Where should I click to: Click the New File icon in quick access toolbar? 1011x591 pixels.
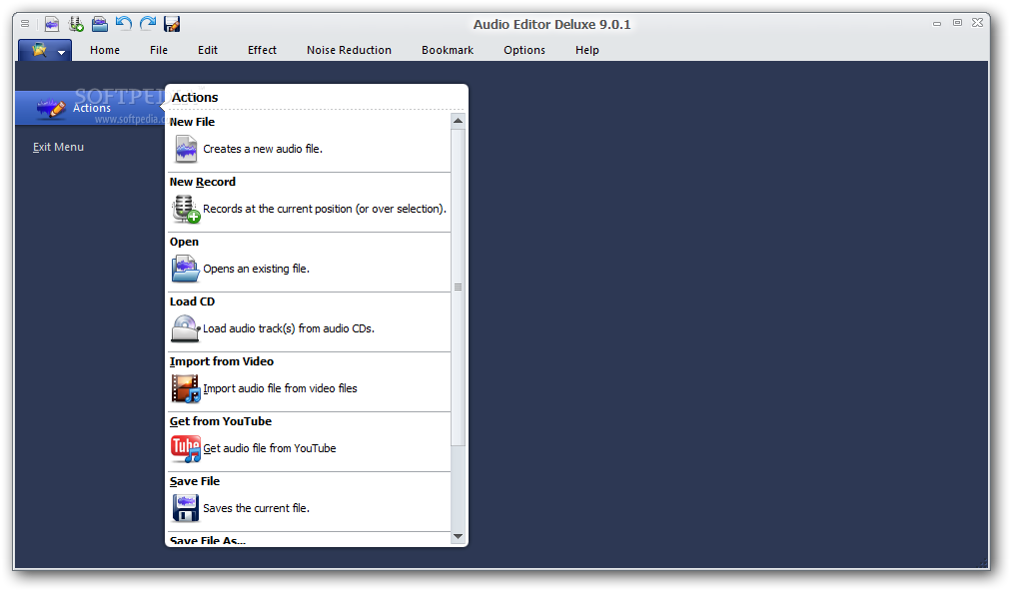pyautogui.click(x=52, y=25)
